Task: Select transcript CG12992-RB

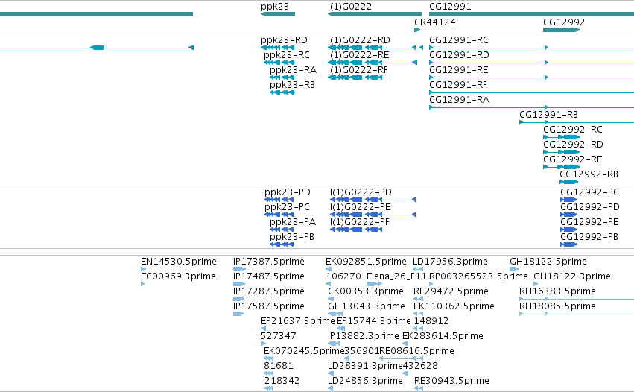Action: 569,182
